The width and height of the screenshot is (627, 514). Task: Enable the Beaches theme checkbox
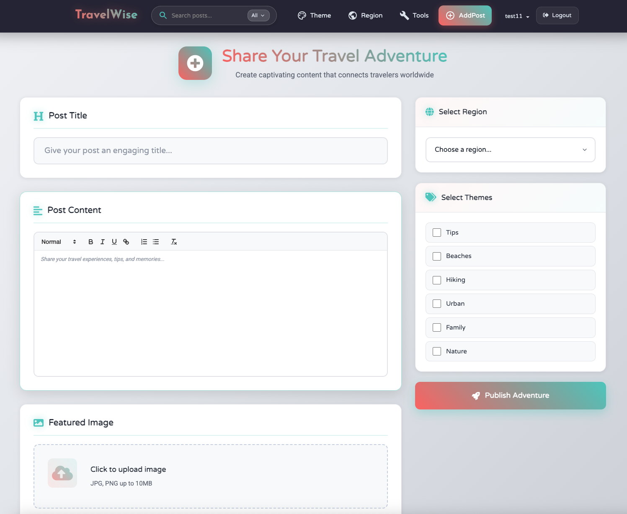coord(437,256)
